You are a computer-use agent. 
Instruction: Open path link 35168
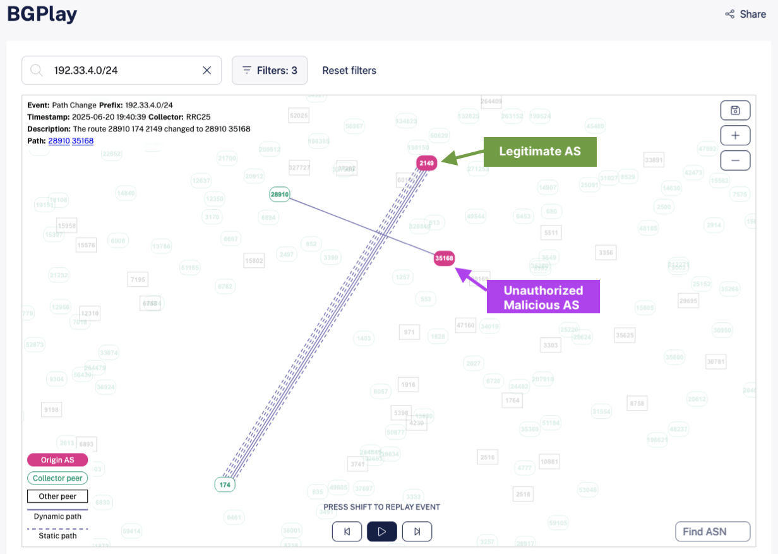(x=83, y=141)
